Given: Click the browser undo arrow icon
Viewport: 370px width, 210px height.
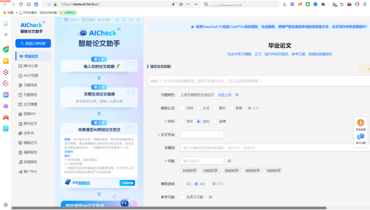Looking at the screenshot, I should [x=342, y=4].
